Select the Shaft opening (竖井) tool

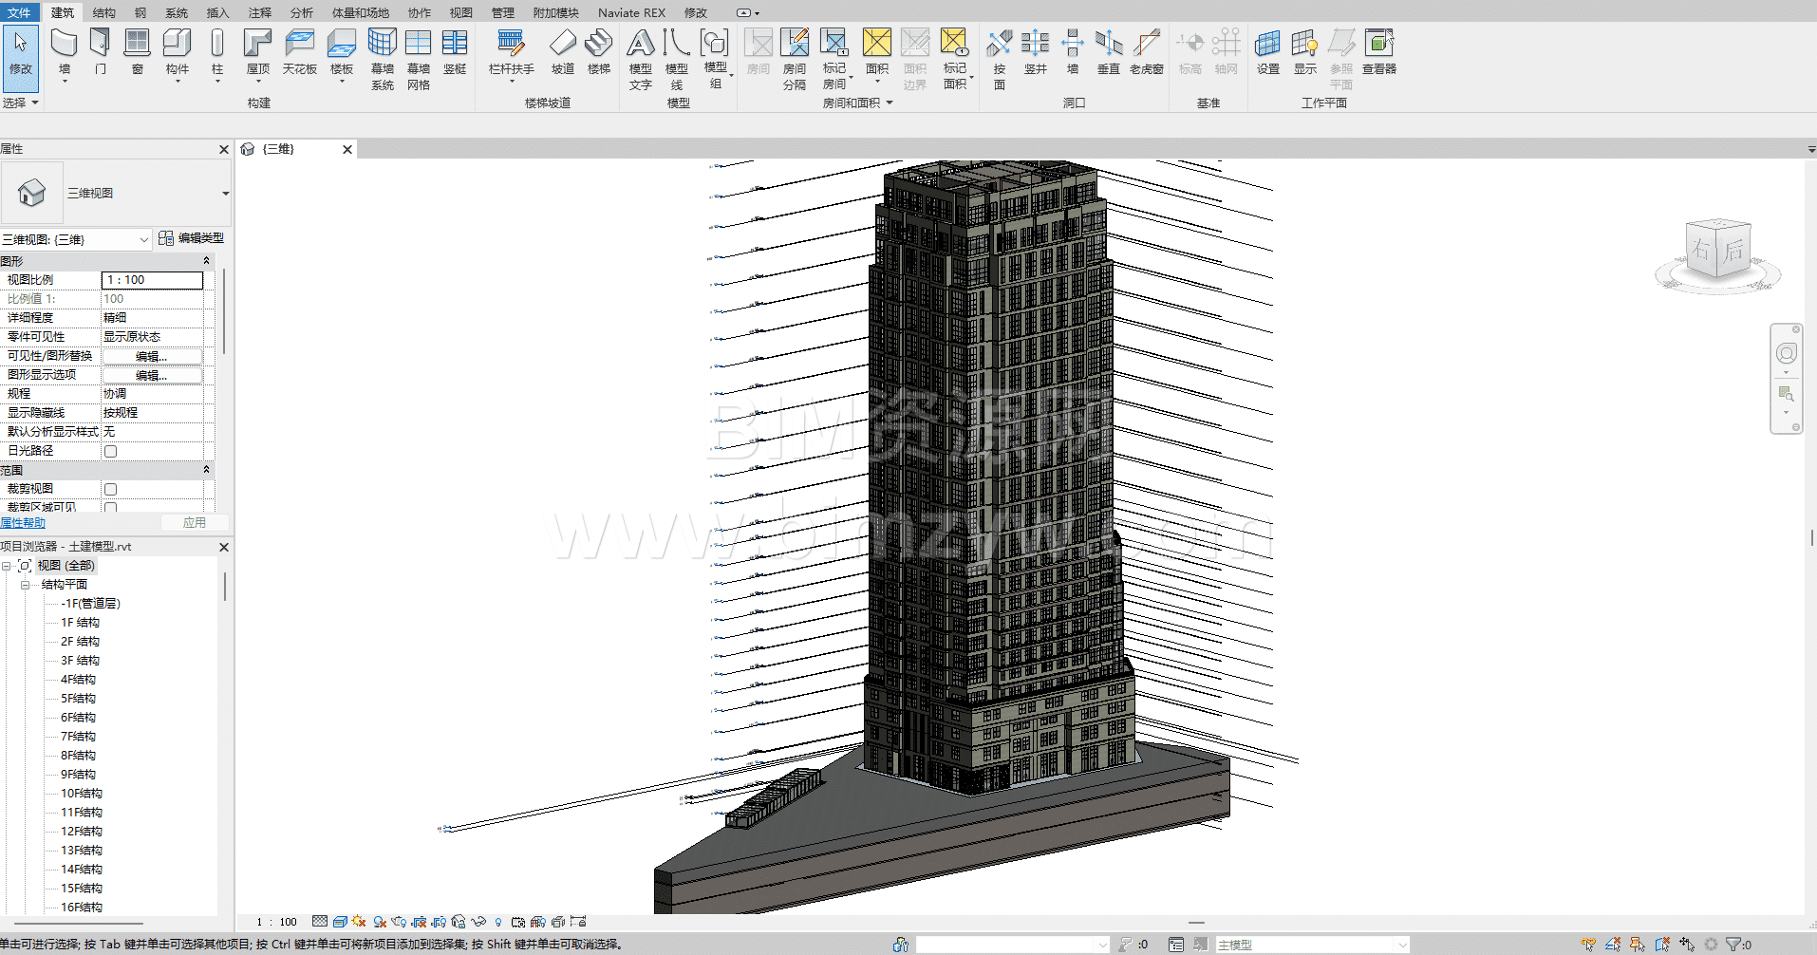(1036, 52)
